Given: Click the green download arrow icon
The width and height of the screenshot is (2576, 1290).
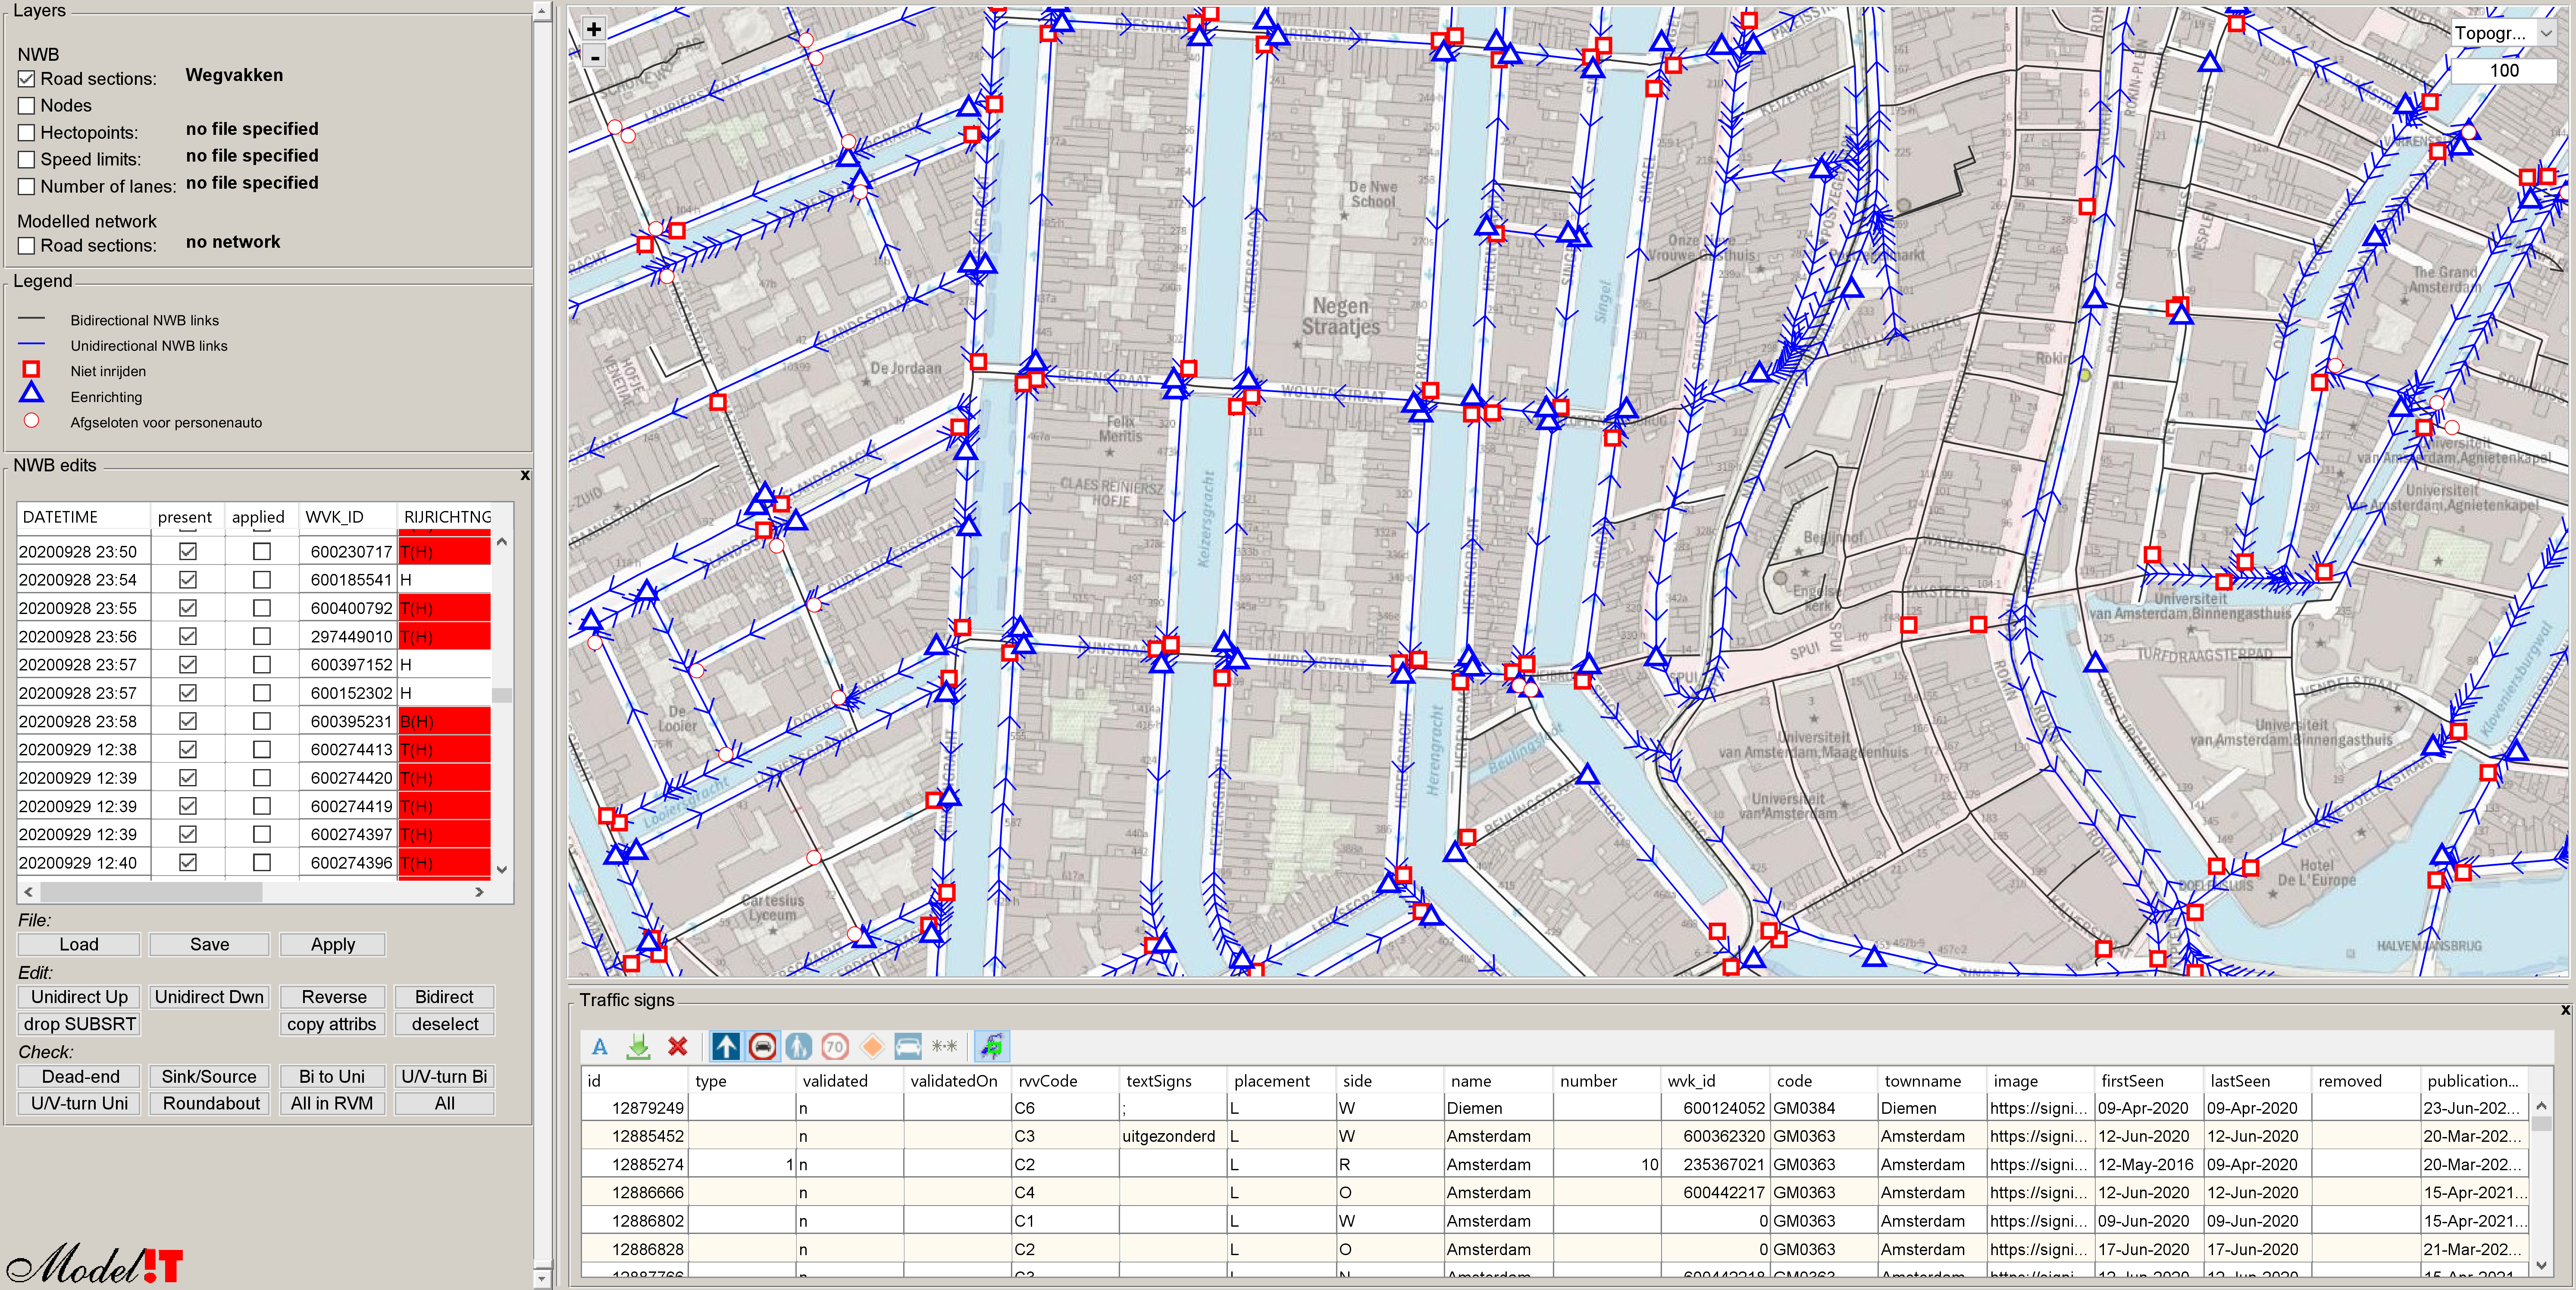Looking at the screenshot, I should [638, 1046].
